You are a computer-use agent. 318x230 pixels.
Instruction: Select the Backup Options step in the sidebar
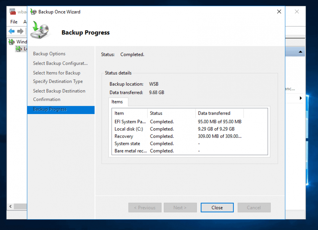49,54
